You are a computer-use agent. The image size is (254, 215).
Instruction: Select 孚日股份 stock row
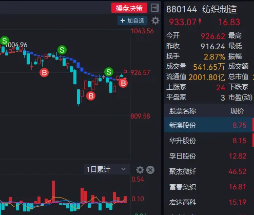(209, 156)
